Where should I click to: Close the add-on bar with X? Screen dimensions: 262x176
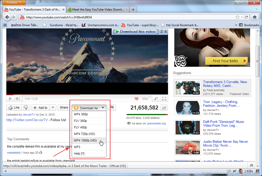(x=6, y=171)
